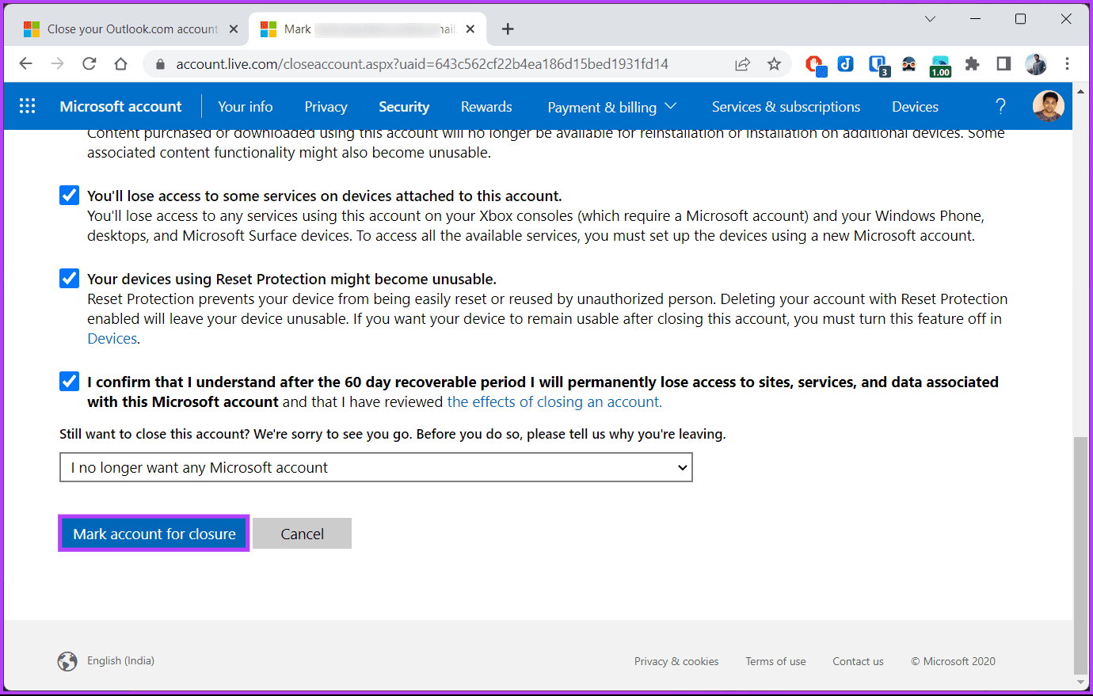Uncheck 'You'll lose access to some services' checkbox
The height and width of the screenshot is (696, 1093).
70,196
